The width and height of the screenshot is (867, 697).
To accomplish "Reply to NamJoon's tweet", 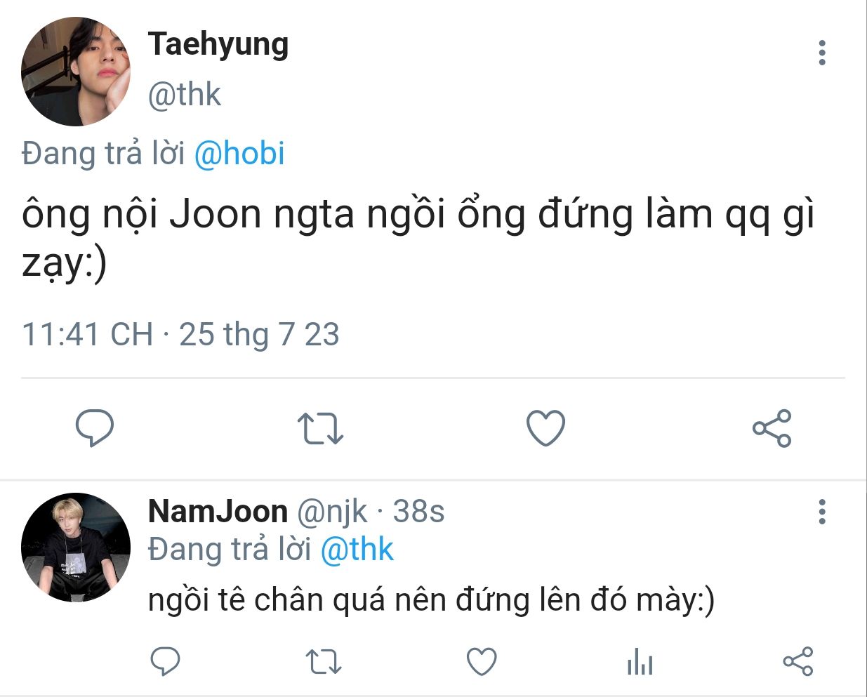I will coord(166,661).
